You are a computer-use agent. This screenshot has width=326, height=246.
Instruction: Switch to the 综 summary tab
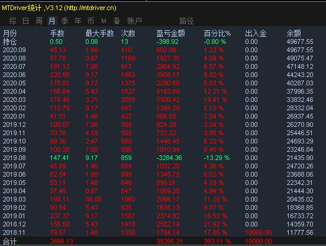[x=12, y=21]
